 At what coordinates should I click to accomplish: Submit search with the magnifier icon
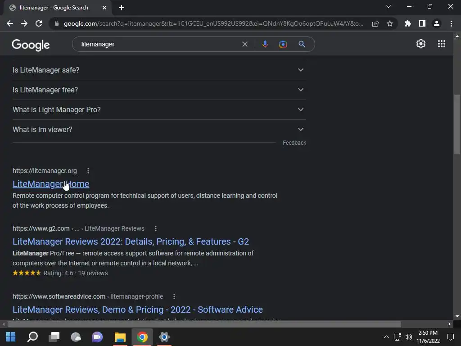[x=302, y=44]
